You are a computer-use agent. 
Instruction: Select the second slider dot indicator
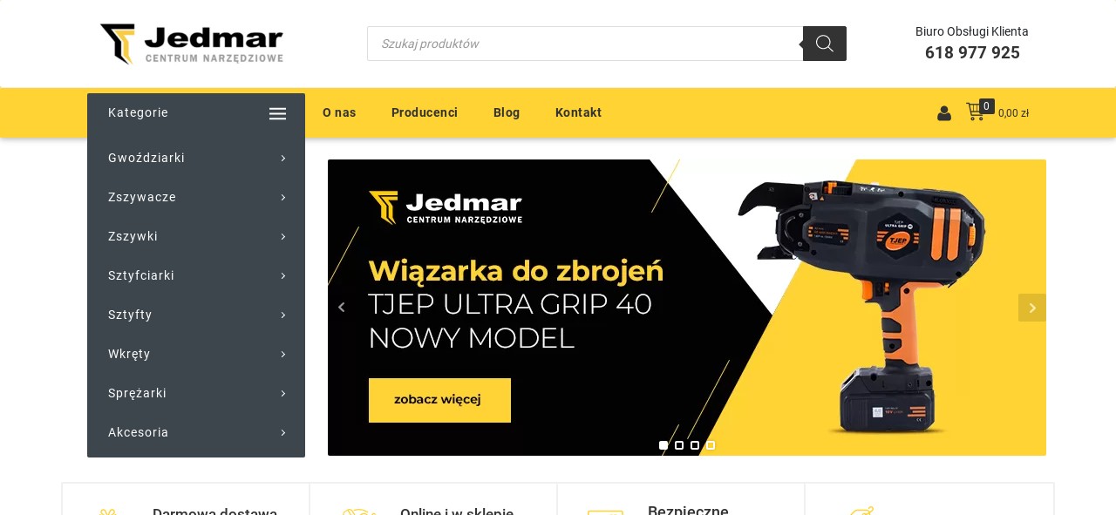[x=679, y=445]
